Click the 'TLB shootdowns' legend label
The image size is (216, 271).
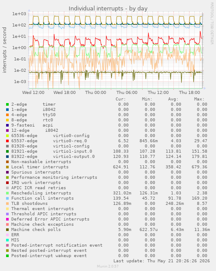click(x=30, y=204)
